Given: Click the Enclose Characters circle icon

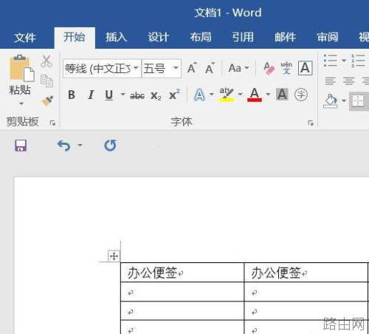Looking at the screenshot, I should click(301, 95).
